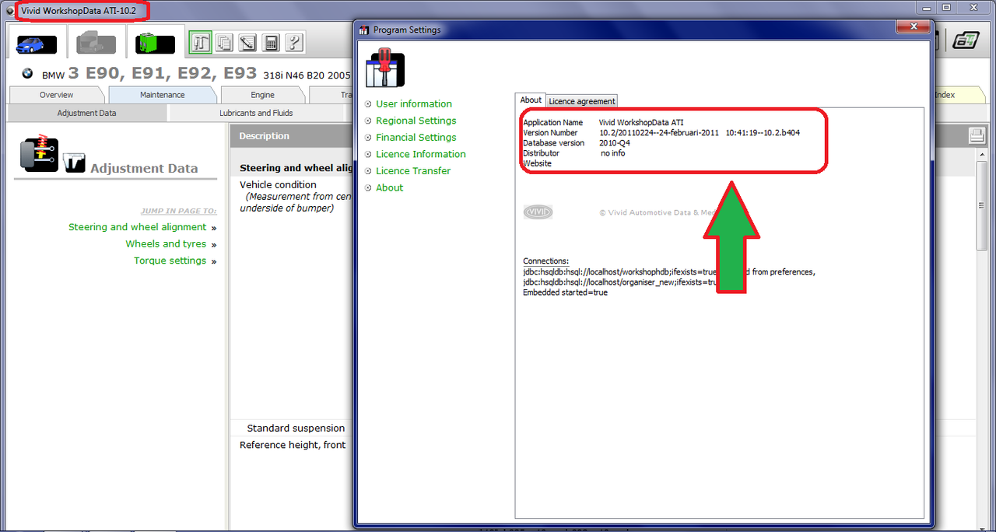Maximize the main Vivid WorkshopData window
Image resolution: width=996 pixels, height=532 pixels.
pyautogui.click(x=947, y=7)
